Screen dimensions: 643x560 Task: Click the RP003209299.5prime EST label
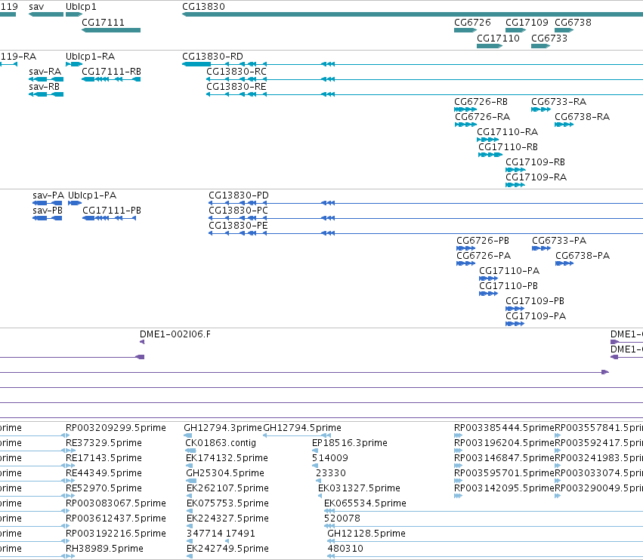click(x=116, y=428)
